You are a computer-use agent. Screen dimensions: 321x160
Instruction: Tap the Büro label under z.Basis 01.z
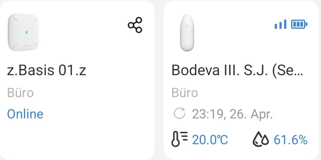pos(20,93)
